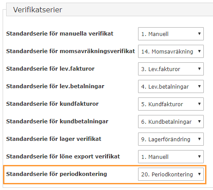Image resolution: width=213 pixels, height=190 pixels.
Task: Open the löne export verifikat dropdown
Action: click(x=171, y=157)
